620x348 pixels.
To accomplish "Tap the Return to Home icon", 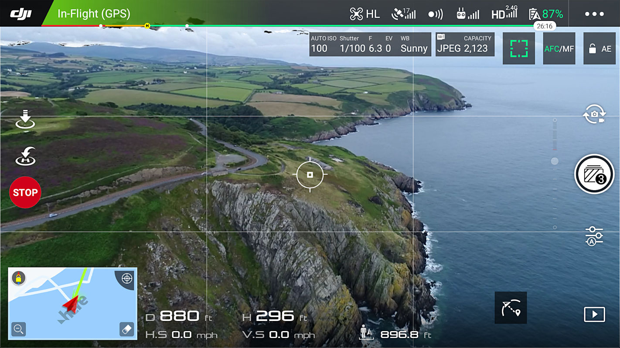I will coord(25,156).
